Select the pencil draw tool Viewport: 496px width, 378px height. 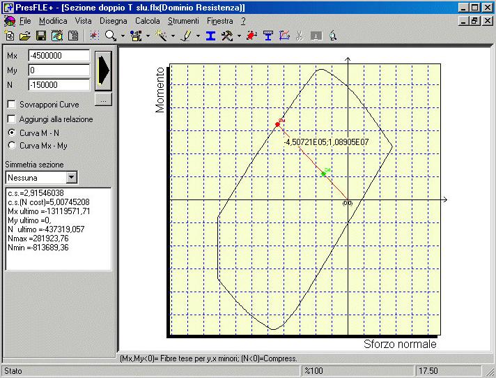186,36
